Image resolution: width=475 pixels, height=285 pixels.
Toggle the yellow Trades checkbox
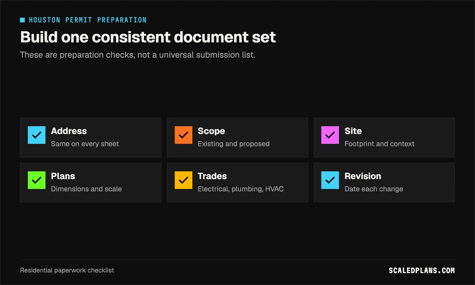pyautogui.click(x=183, y=180)
